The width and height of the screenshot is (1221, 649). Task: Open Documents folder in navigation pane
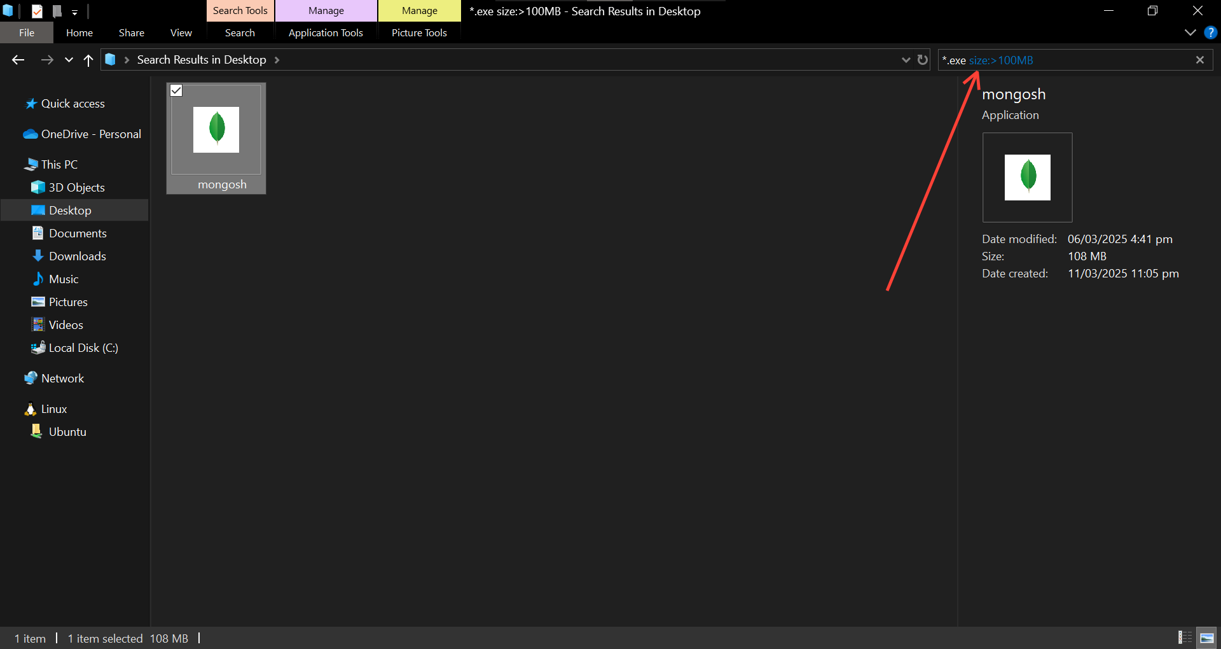click(x=78, y=234)
